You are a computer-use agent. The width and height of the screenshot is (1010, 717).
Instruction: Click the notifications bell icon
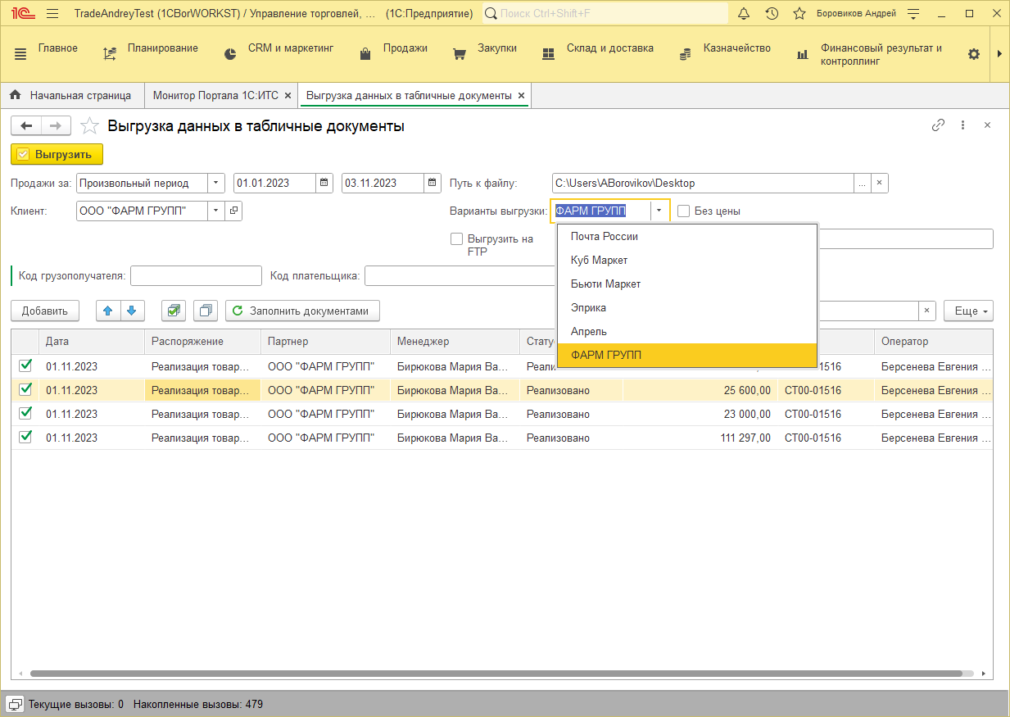pos(744,14)
